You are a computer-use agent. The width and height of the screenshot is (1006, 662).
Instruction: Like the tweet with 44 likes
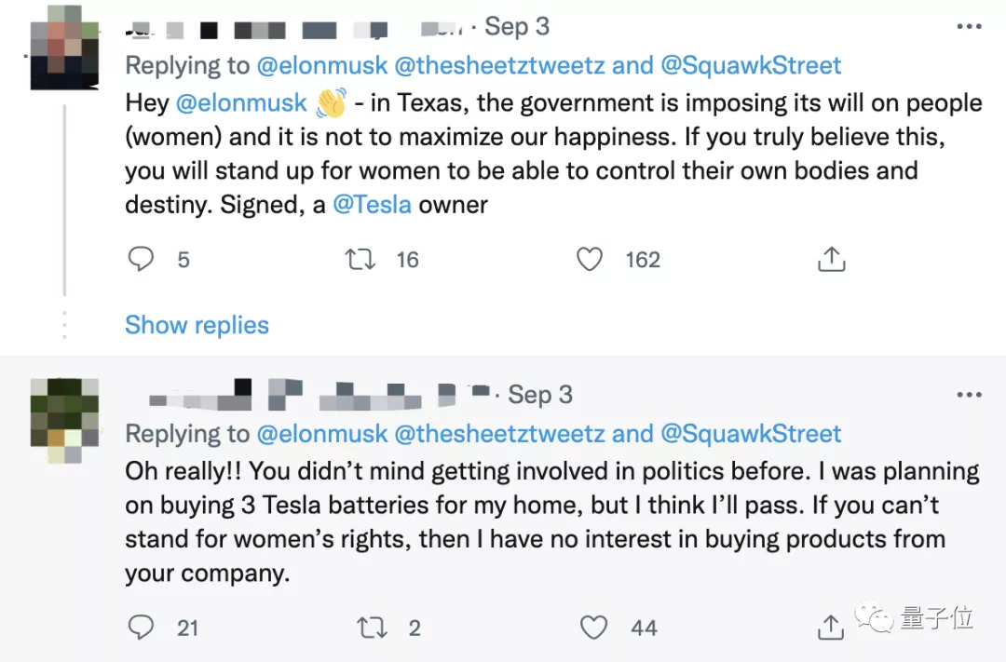click(x=594, y=628)
